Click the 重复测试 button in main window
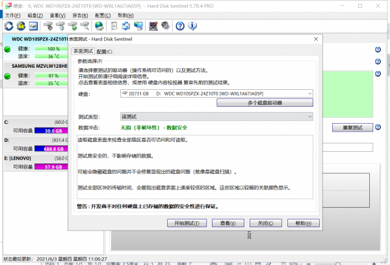The width and height of the screenshot is (390, 265). click(352, 128)
